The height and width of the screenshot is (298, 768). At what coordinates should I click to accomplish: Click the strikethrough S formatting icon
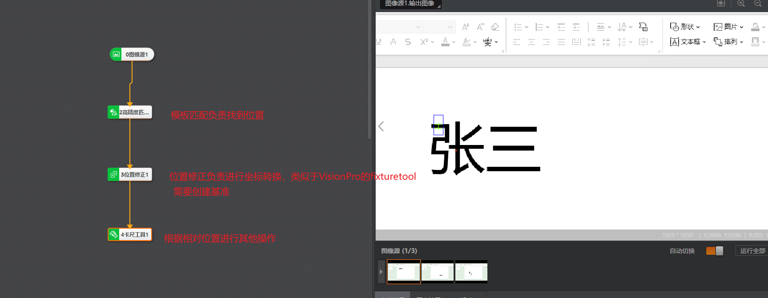(x=408, y=42)
